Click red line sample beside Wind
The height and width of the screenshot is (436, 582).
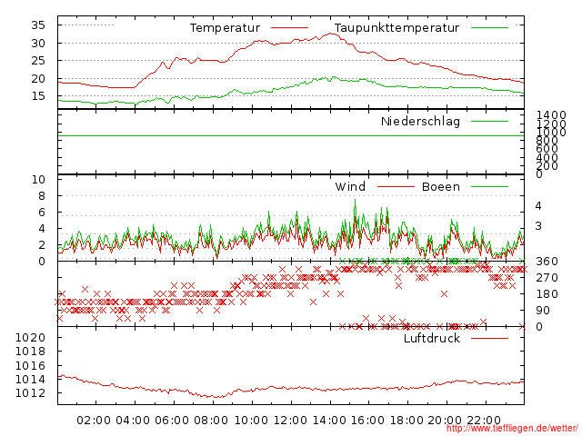pyautogui.click(x=396, y=187)
